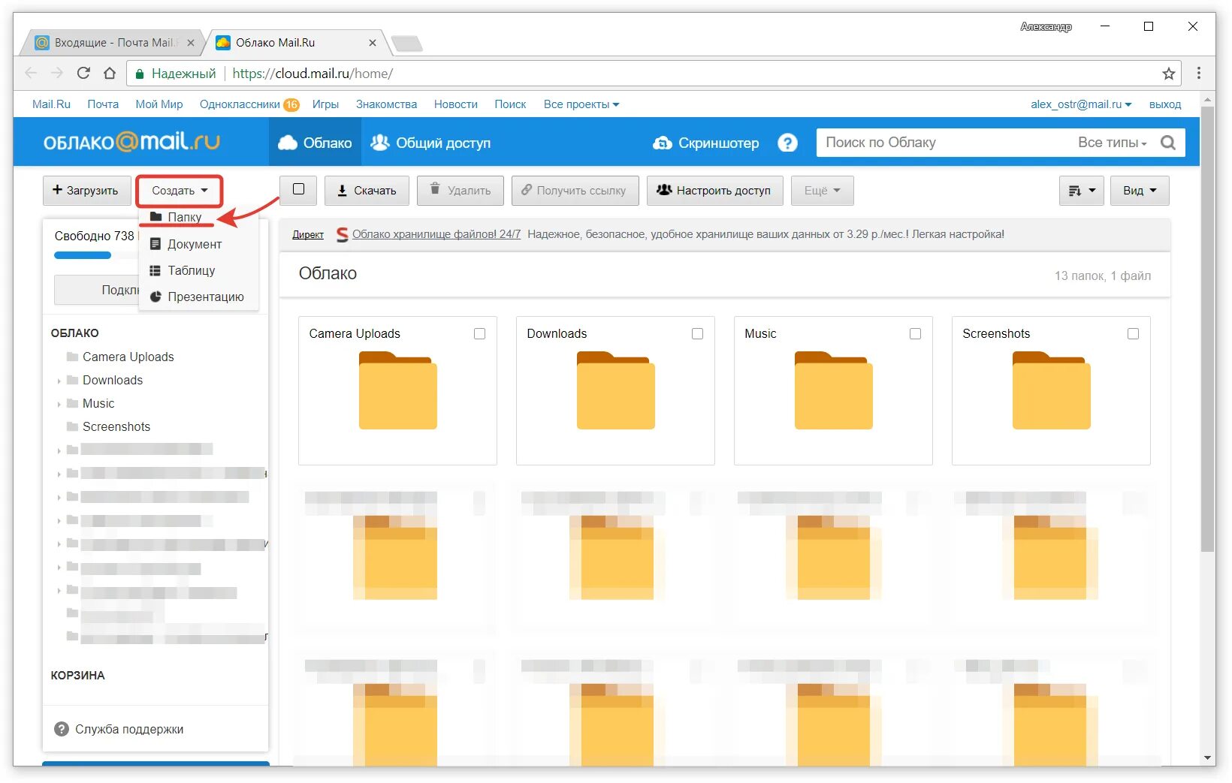Screen dimensions: 1232x783
Task: Open КОРЗИНА trash section
Action: point(78,676)
